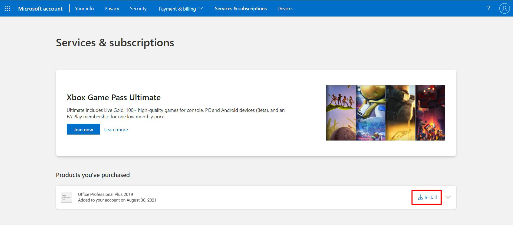This screenshot has width=513, height=225.
Task: Open the Devices page
Action: (285, 9)
